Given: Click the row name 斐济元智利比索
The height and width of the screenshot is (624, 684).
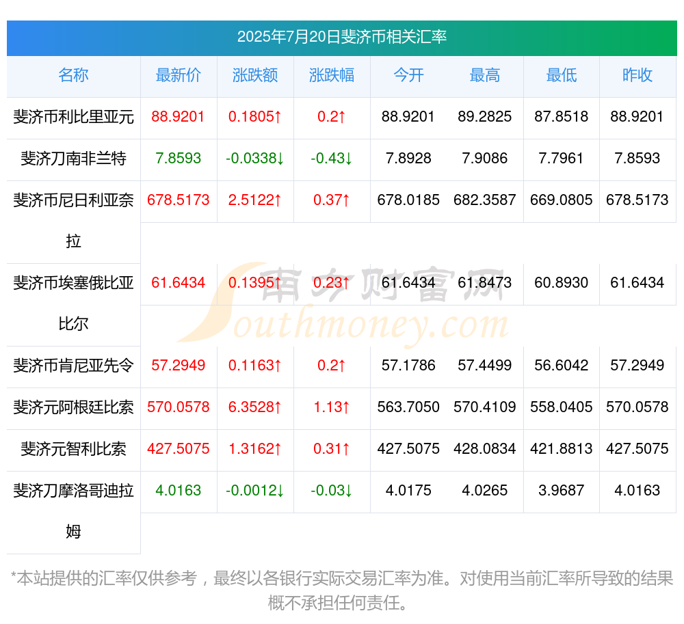Looking at the screenshot, I should [73, 449].
